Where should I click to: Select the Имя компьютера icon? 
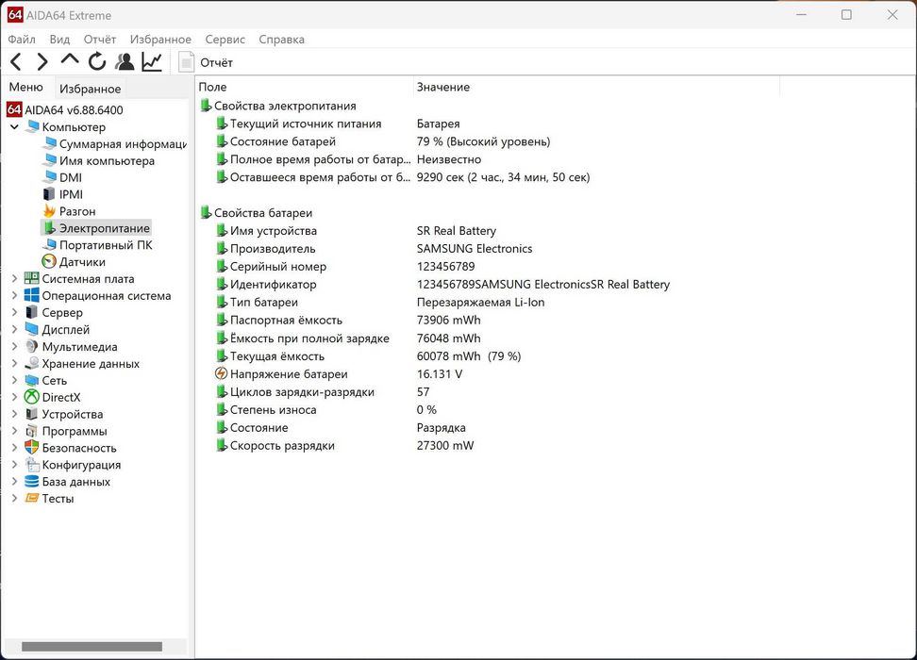coord(50,161)
